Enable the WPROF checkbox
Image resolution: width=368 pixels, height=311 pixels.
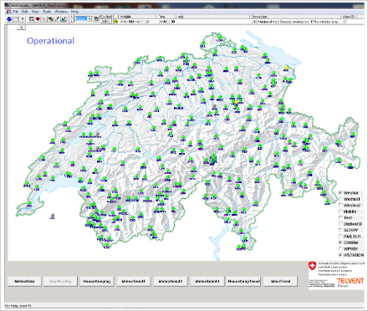340,248
